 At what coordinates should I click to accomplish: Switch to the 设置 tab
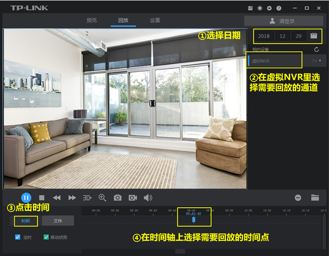(x=155, y=20)
